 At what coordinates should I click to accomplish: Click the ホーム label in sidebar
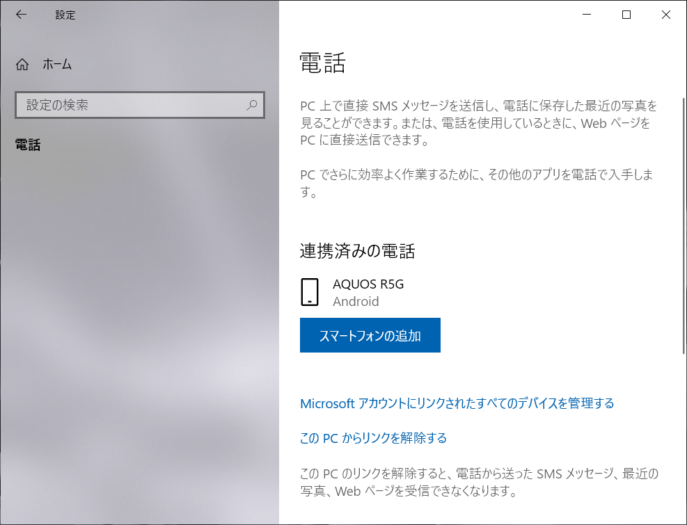tap(57, 65)
